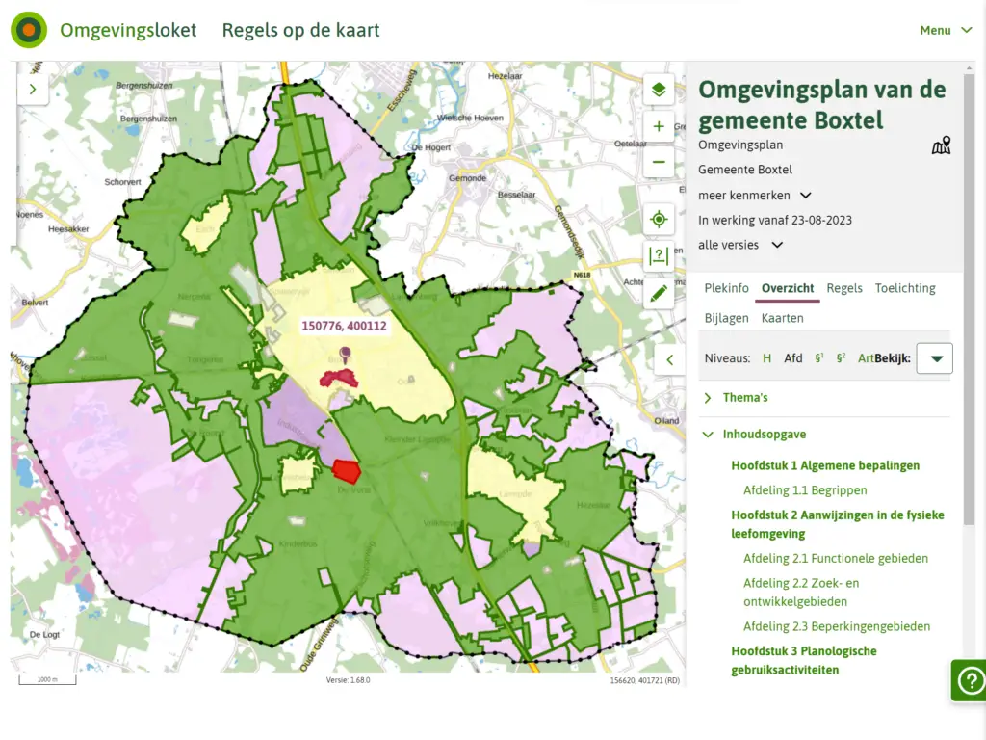The height and width of the screenshot is (740, 986).
Task: Expand the Thema's section
Action: [744, 398]
